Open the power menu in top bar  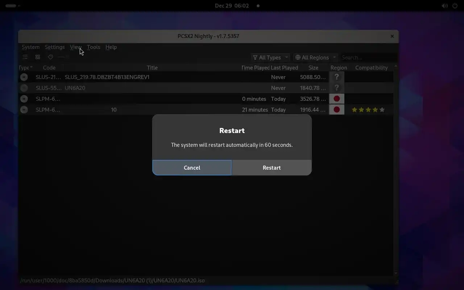point(455,6)
